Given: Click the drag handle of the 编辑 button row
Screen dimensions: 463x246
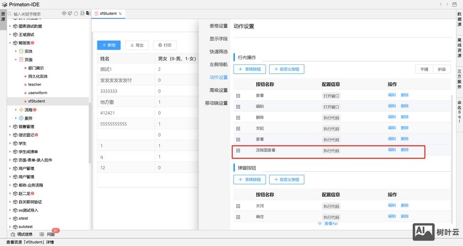Looking at the screenshot, I should tap(238, 107).
